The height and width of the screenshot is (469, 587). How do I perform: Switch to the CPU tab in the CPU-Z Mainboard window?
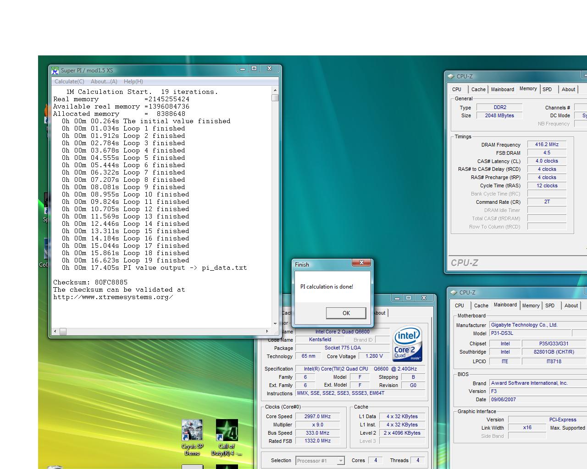click(460, 305)
